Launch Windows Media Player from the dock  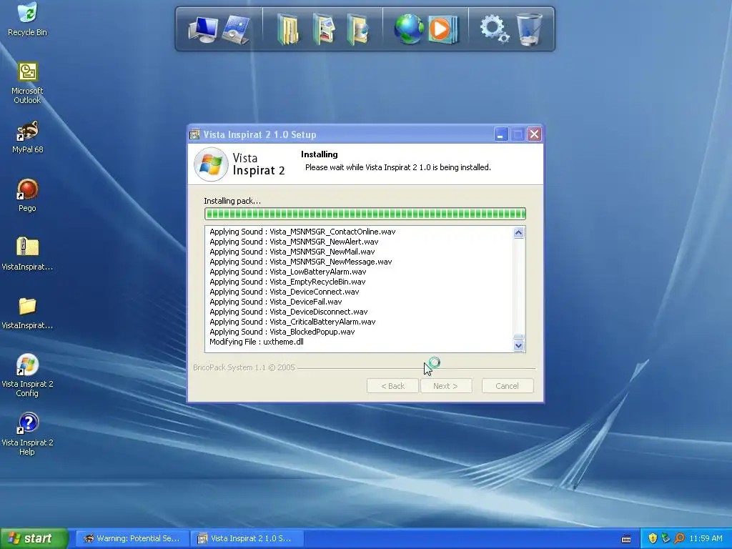442,29
